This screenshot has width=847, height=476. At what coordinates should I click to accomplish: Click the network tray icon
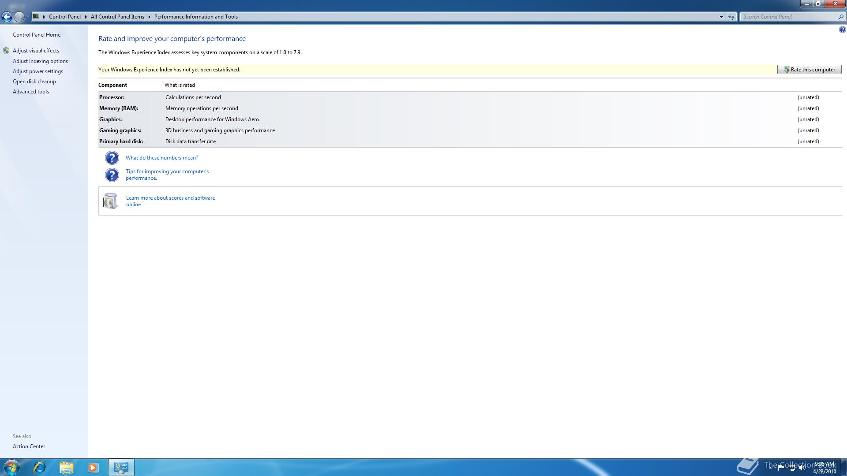(x=792, y=468)
